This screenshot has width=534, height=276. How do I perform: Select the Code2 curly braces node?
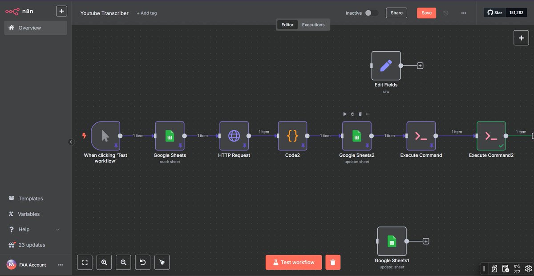292,136
